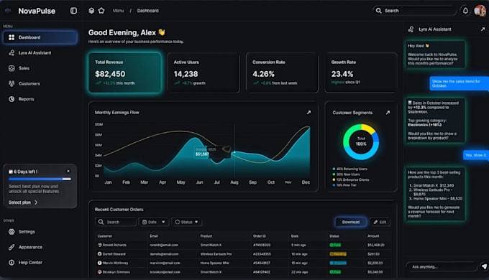Expand Customer Segments panel arrow
The height and width of the screenshot is (280, 489).
click(388, 113)
